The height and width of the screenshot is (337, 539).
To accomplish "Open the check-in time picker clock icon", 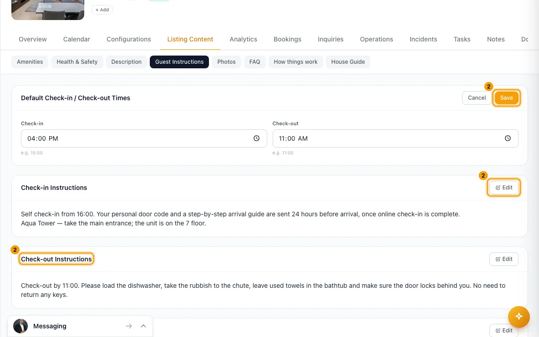I will point(256,138).
